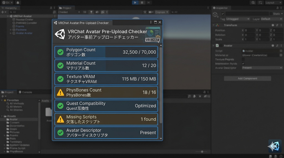Select the Optimized status text
Screen dimensions: 284x158
click(145, 106)
